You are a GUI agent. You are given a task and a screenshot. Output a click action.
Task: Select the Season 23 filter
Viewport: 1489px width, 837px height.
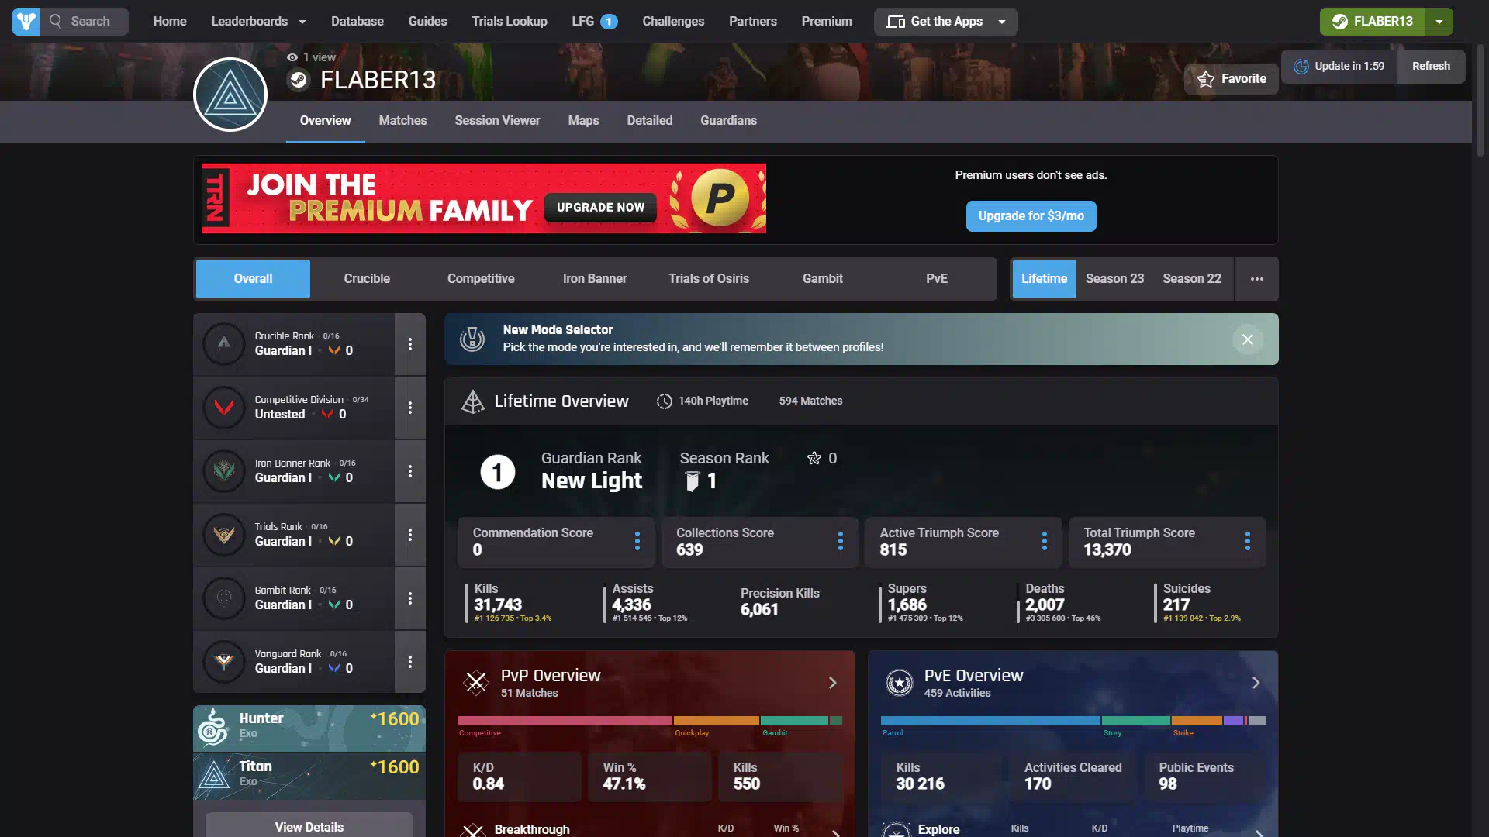(1114, 279)
